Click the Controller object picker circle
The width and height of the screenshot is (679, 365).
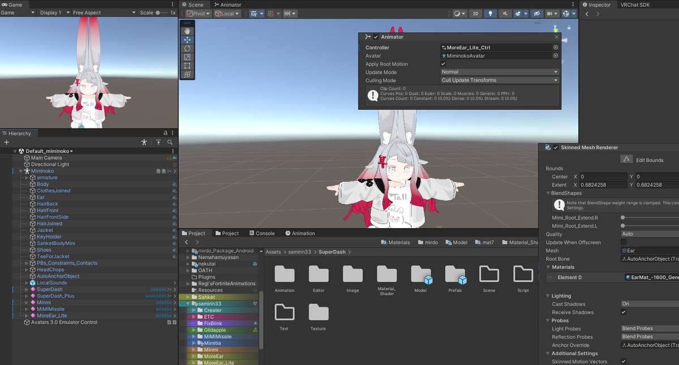556,48
